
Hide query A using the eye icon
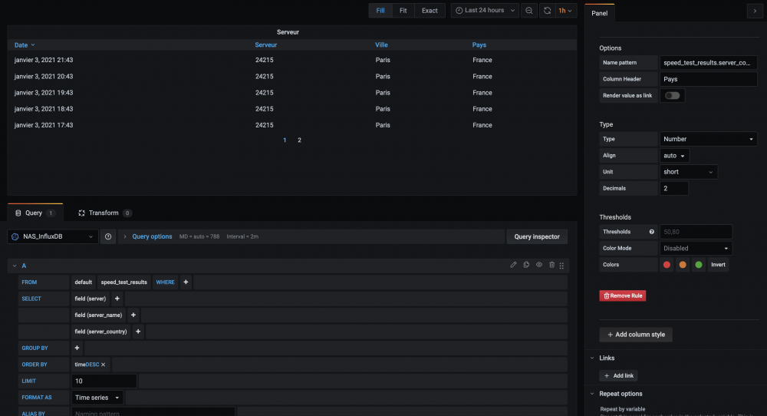[539, 265]
